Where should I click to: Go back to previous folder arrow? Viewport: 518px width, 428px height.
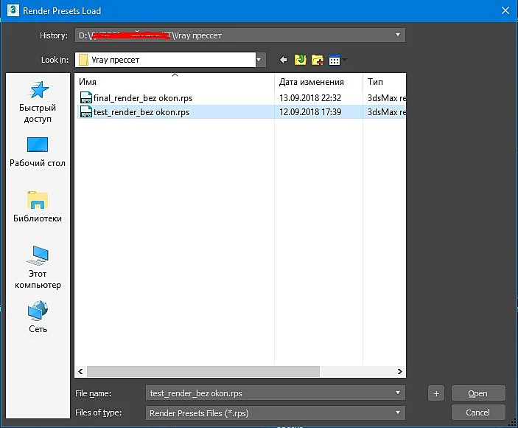coord(283,60)
